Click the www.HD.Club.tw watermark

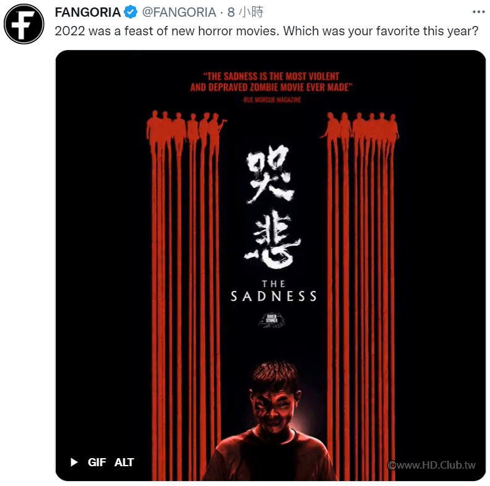tap(431, 465)
